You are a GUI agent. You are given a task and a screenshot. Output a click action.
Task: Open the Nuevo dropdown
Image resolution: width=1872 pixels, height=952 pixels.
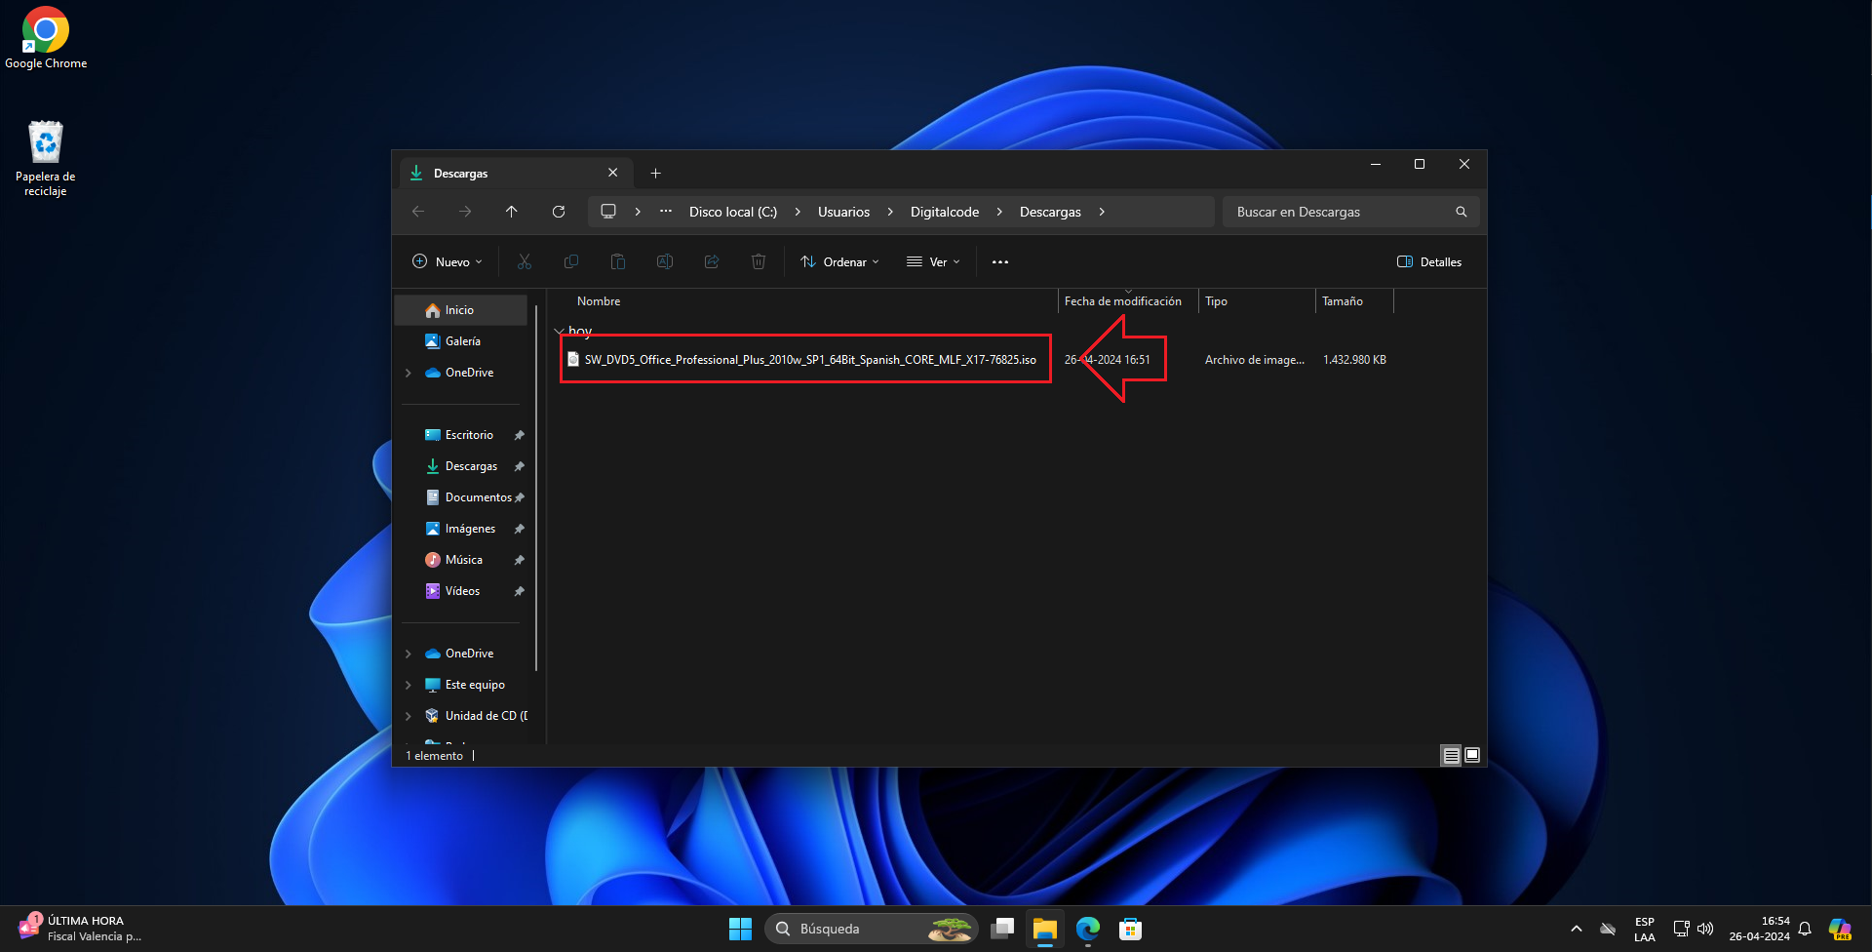coord(448,261)
